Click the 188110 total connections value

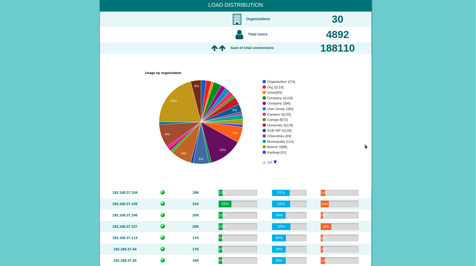click(337, 48)
